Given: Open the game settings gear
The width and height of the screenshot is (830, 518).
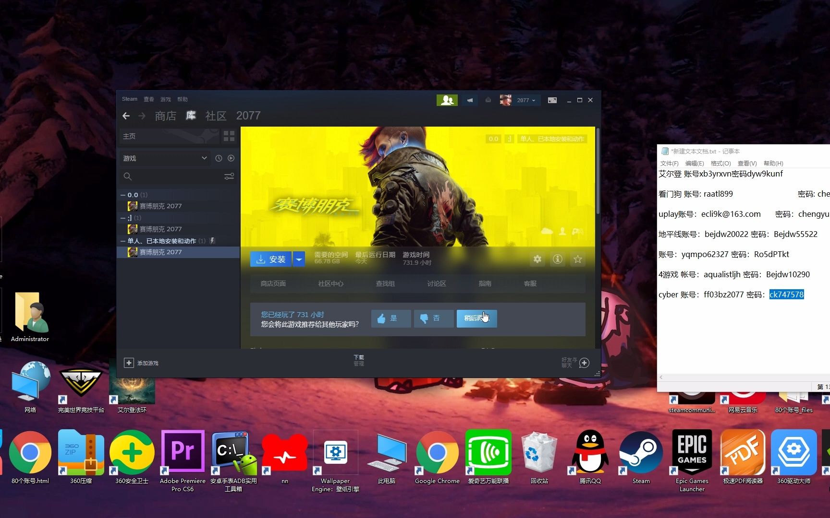Looking at the screenshot, I should (537, 259).
